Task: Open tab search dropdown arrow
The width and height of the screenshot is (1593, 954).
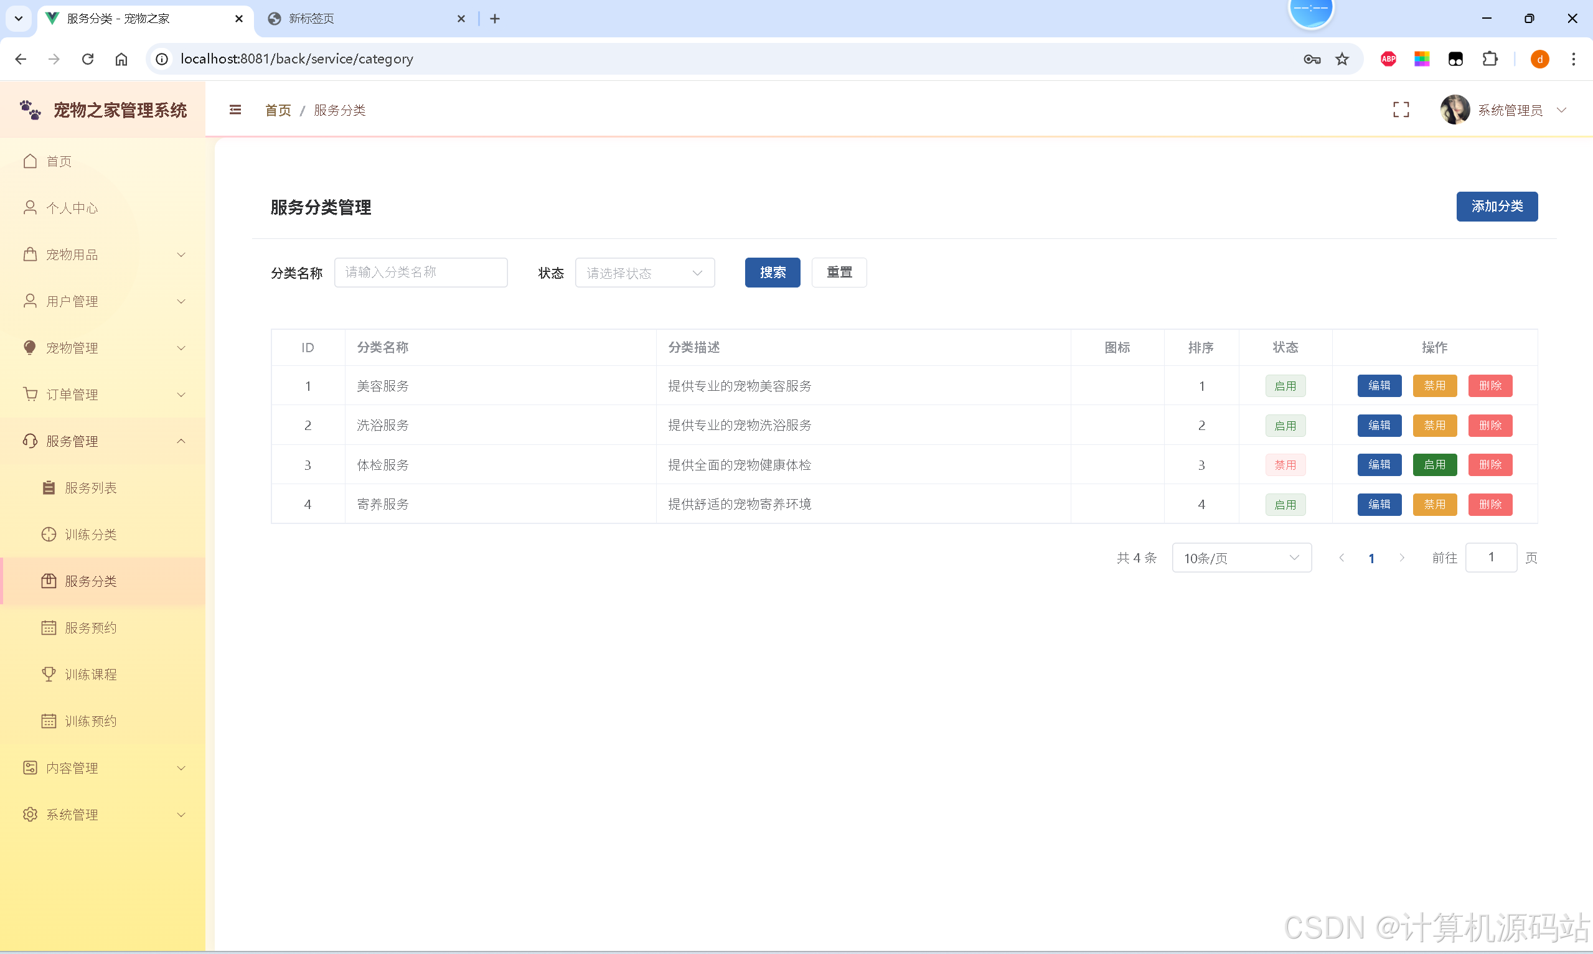Action: (x=19, y=19)
